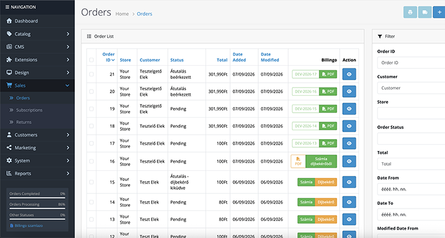
Task: Expand the System menu chevron
Action: point(68,160)
